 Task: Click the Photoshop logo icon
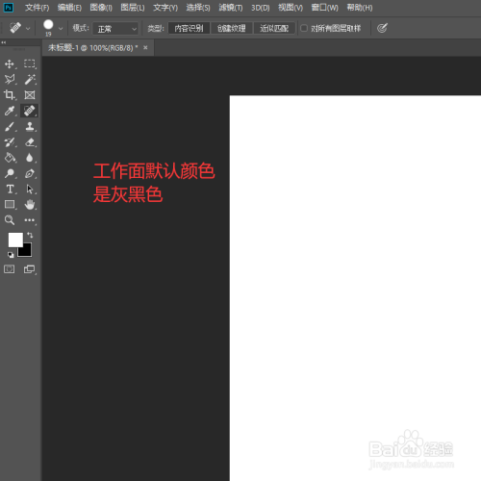8,8
